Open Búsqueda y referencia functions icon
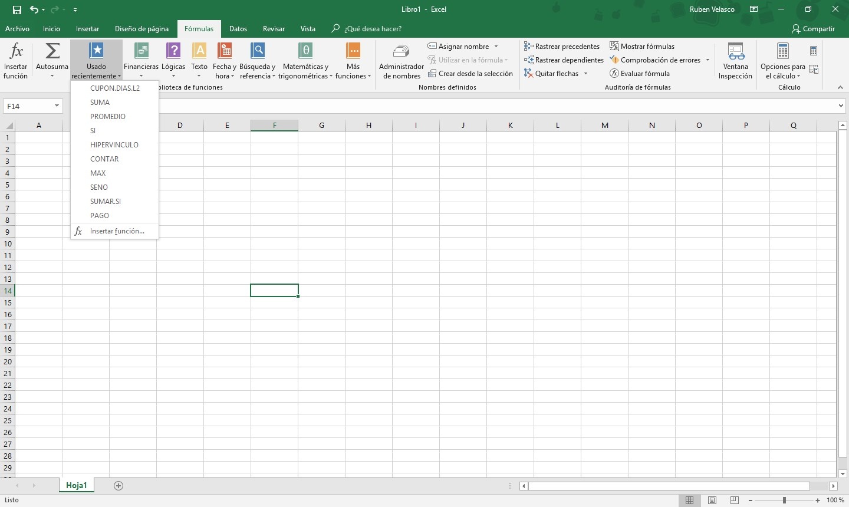The image size is (849, 507). pyautogui.click(x=257, y=51)
